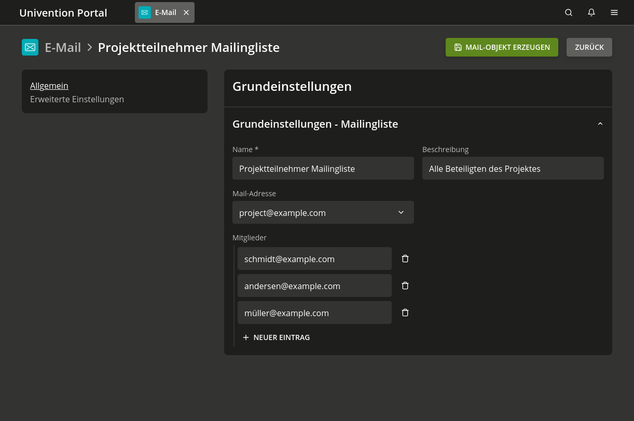The width and height of the screenshot is (634, 421).
Task: Open Erweiterte Einstellungen section
Action: 77,99
